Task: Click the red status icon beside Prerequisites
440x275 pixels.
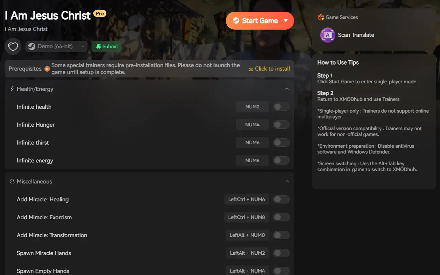Action: (47, 68)
